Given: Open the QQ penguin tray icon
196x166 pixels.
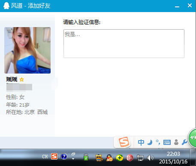Looking at the screenshot, I should pyautogui.click(x=109, y=158).
